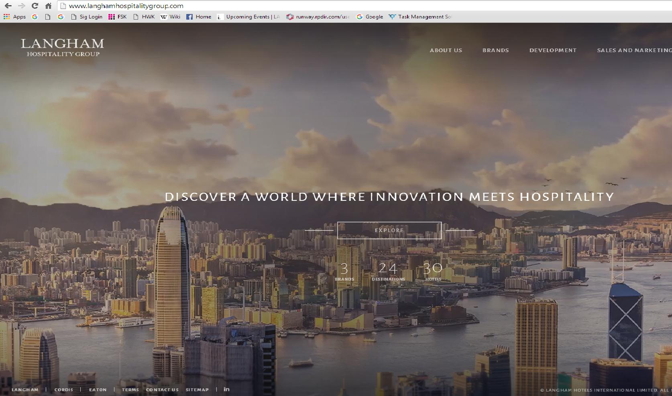Open the Apps grid shortcut

(14, 17)
